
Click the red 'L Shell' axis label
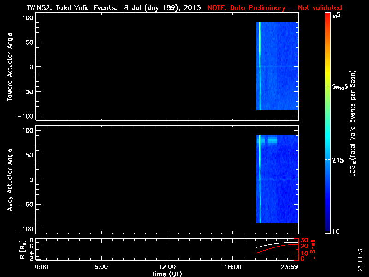[x=315, y=249]
